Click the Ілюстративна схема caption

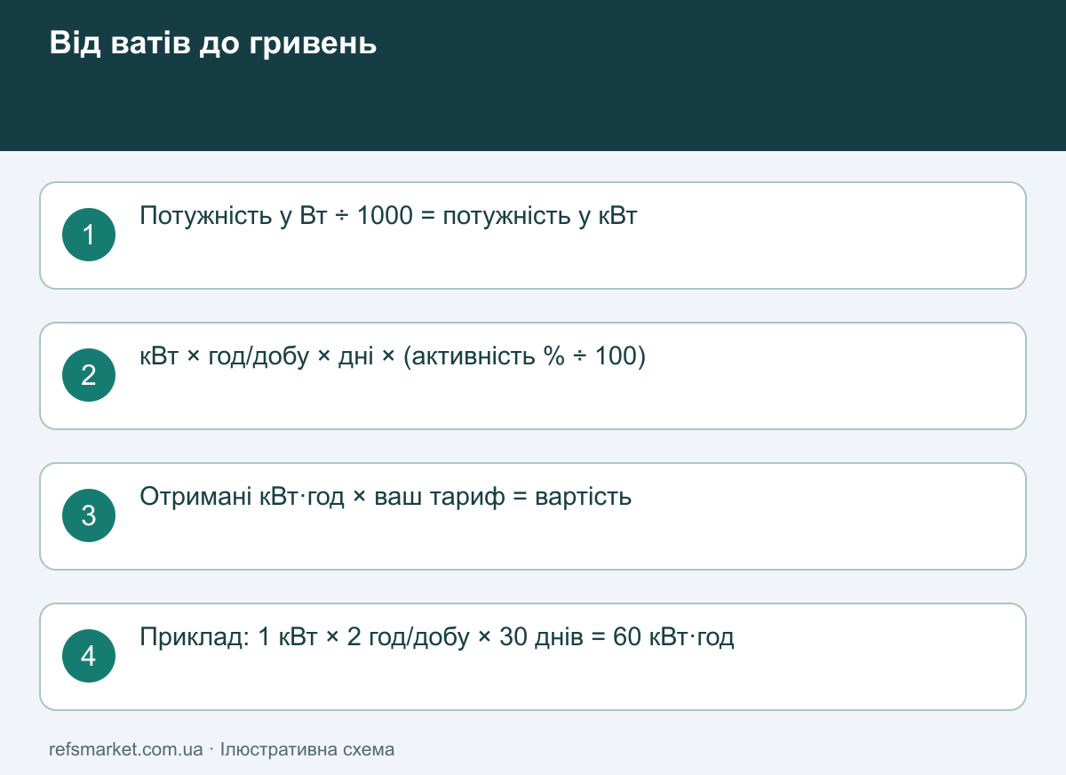[307, 749]
